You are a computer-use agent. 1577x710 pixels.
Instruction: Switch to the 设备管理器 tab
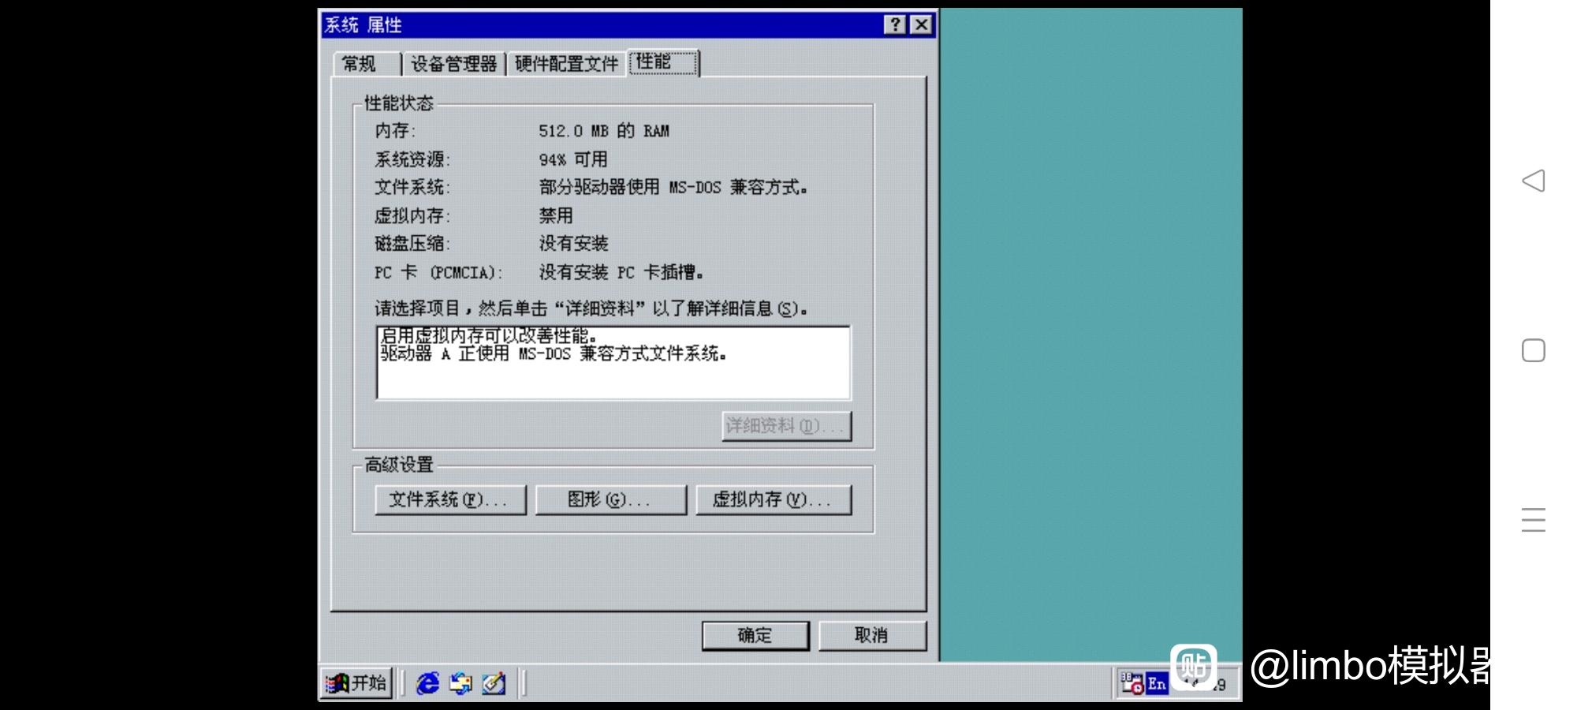tap(454, 64)
